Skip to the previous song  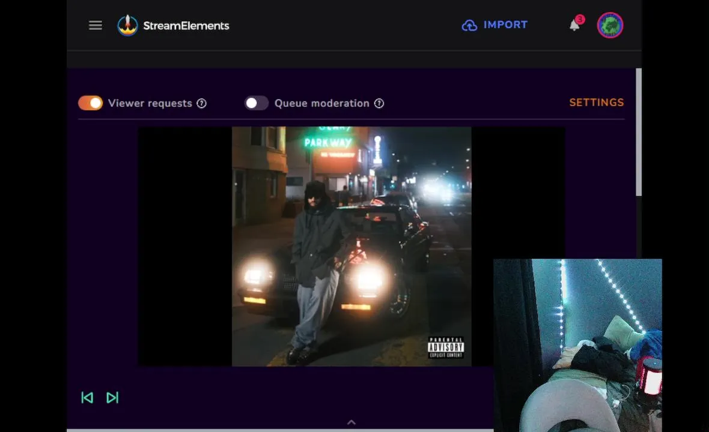pyautogui.click(x=87, y=398)
